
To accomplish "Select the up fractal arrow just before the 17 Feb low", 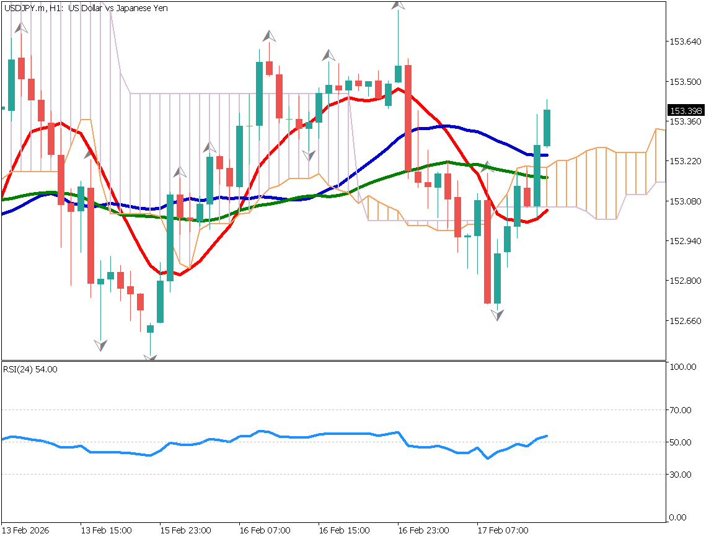I will coord(487,167).
